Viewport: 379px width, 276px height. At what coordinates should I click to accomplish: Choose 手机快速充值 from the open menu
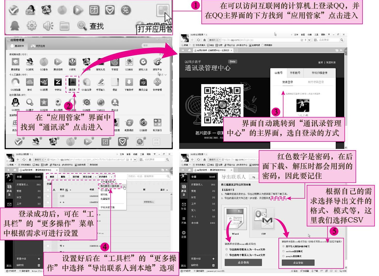pos(108,207)
